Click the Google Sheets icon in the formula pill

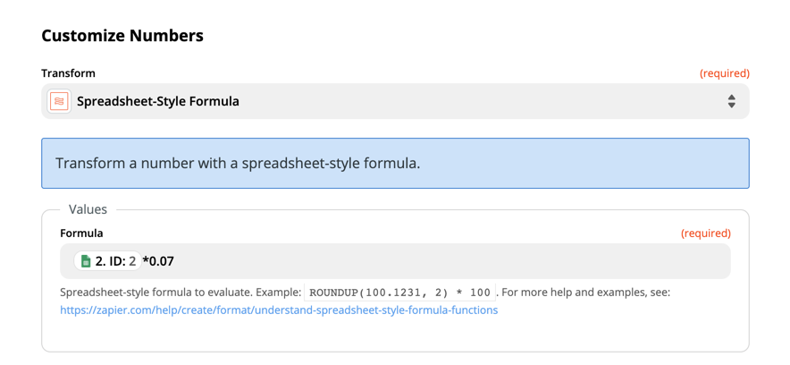pyautogui.click(x=86, y=261)
